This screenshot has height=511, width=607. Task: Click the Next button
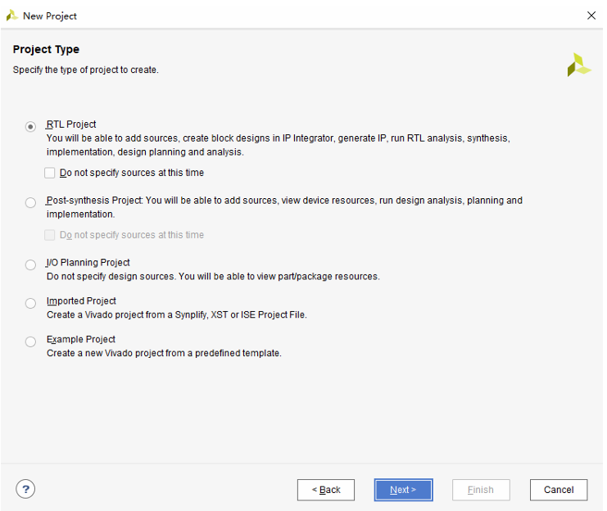tap(403, 490)
